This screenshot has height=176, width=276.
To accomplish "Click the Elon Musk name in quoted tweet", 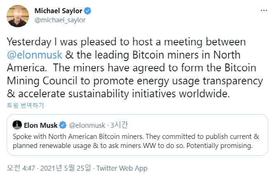I will point(41,125).
